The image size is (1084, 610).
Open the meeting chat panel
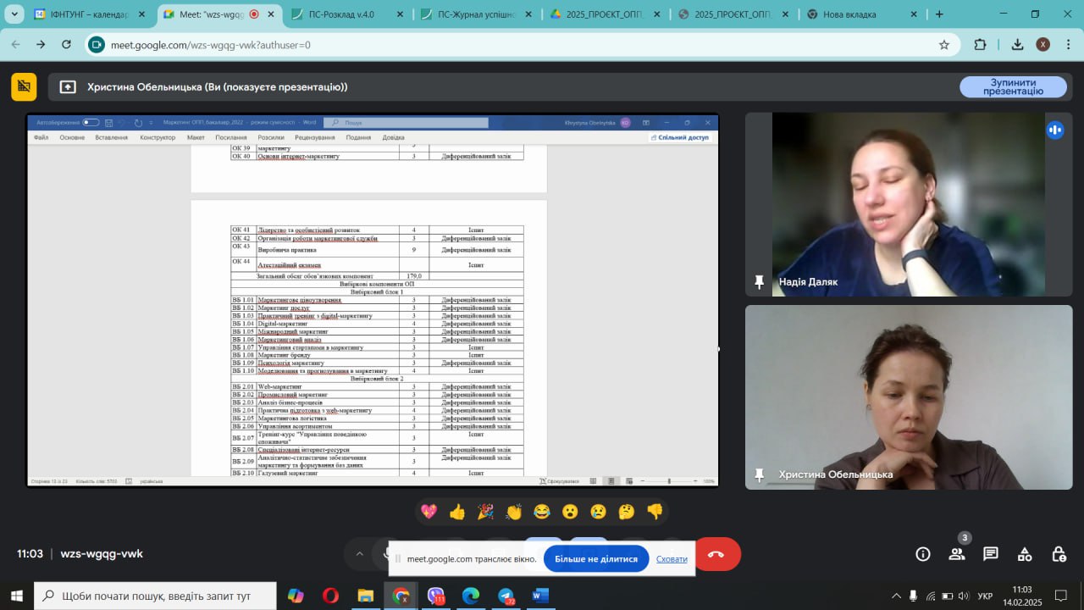[x=991, y=554]
